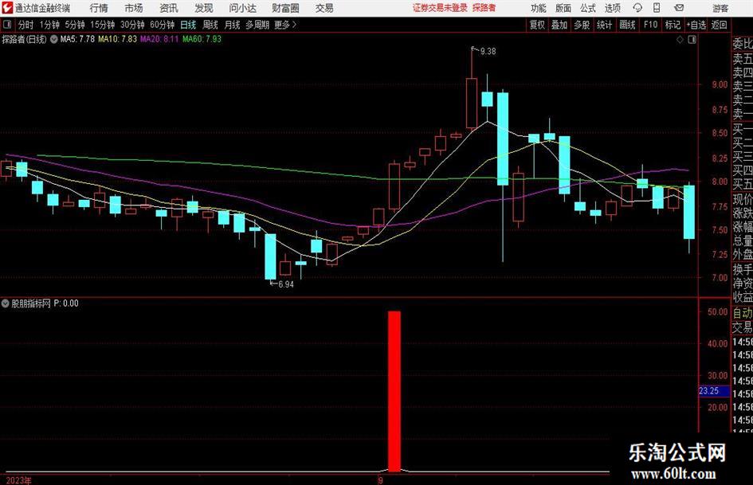The image size is (753, 485).
Task: Open the 多周期 multi-period view
Action: (257, 25)
